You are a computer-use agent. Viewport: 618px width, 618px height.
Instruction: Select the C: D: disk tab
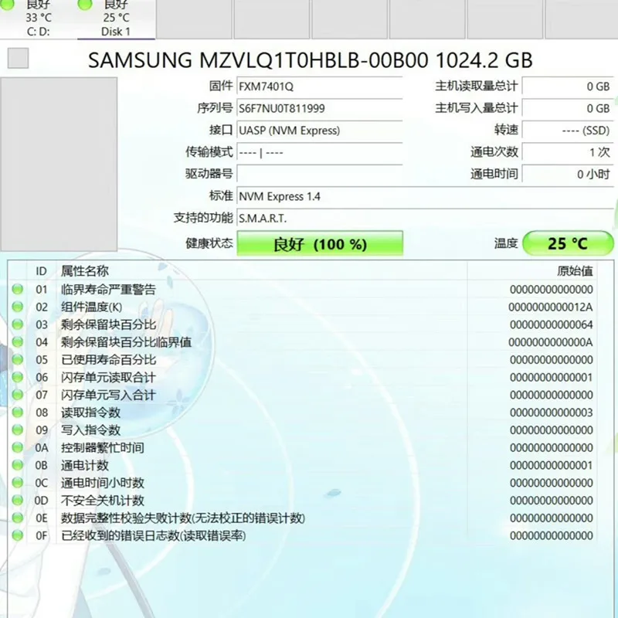coord(39,19)
